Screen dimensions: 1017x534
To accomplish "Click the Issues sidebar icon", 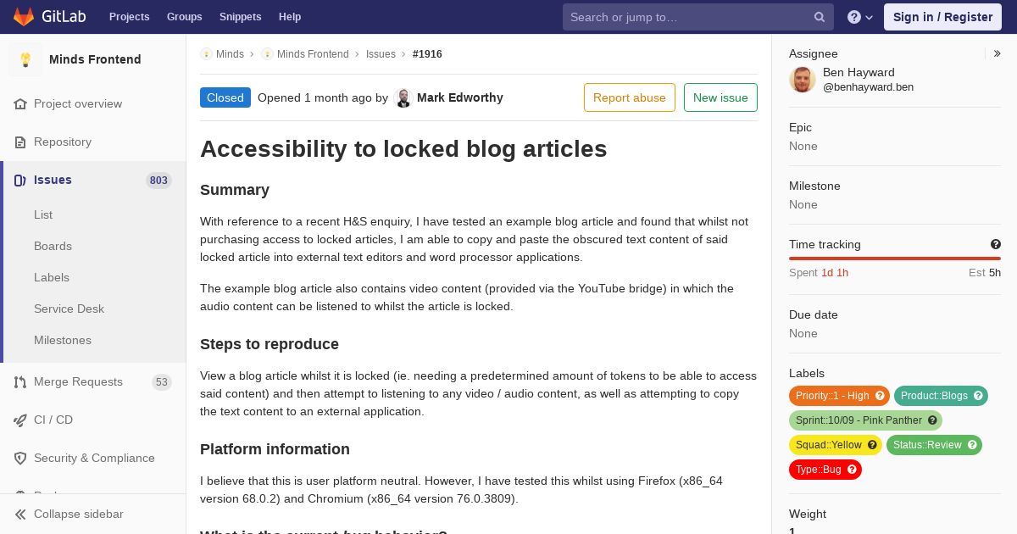I will click(x=20, y=180).
